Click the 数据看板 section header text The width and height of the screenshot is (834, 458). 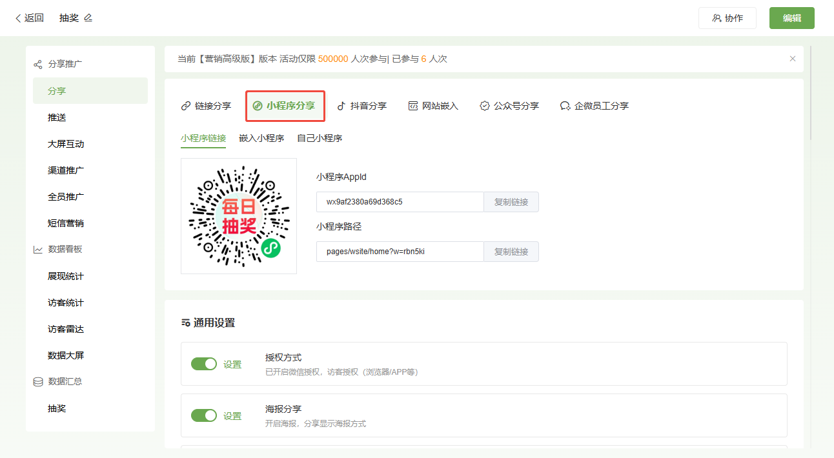click(65, 249)
